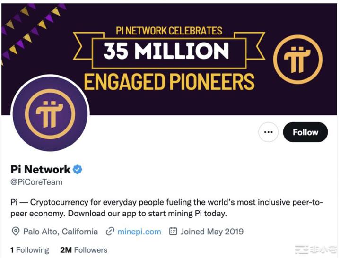Click the watermark logo at bottom right
The height and width of the screenshot is (258, 340).
point(315,249)
